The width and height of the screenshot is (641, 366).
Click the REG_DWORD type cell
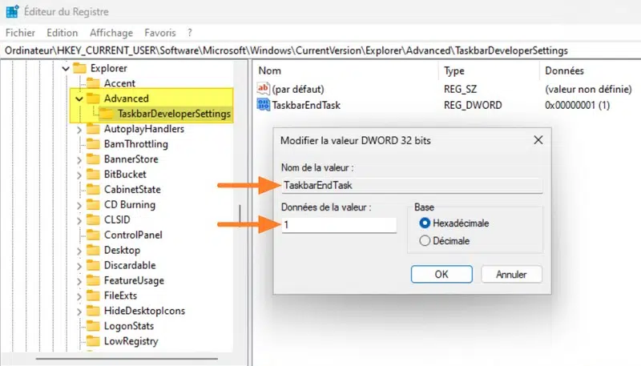click(x=473, y=105)
